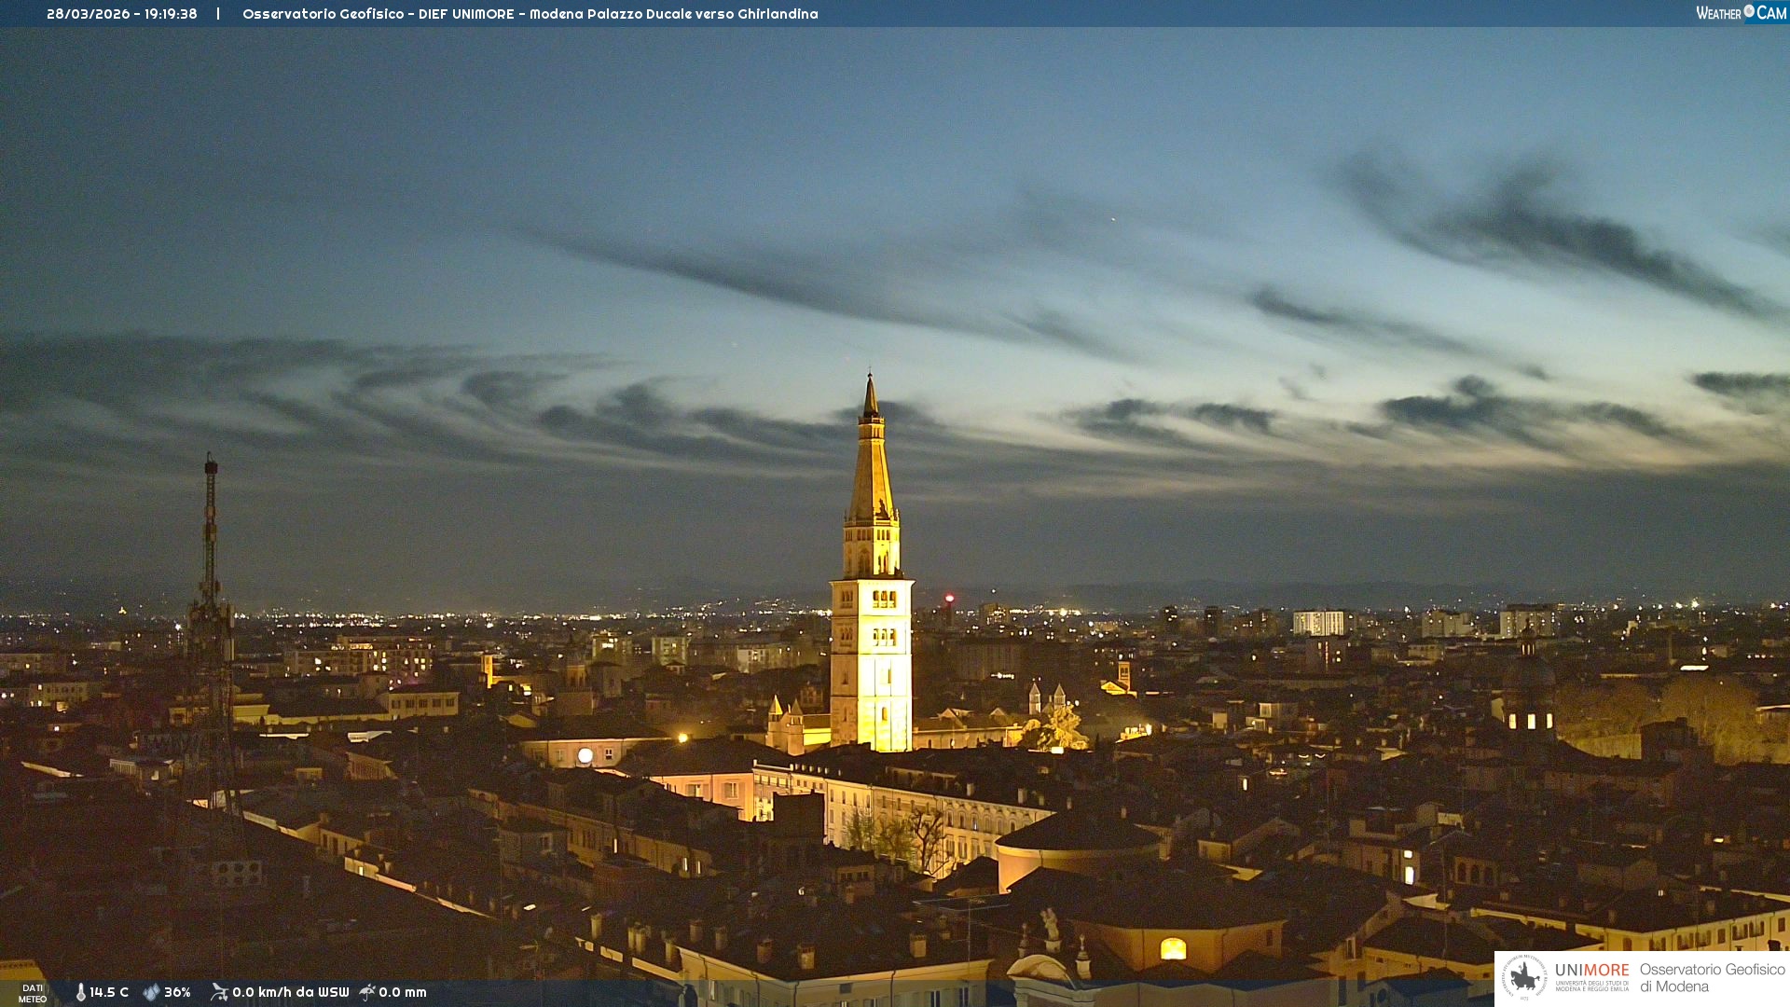Click the blue CAM logo badge

(x=1770, y=13)
